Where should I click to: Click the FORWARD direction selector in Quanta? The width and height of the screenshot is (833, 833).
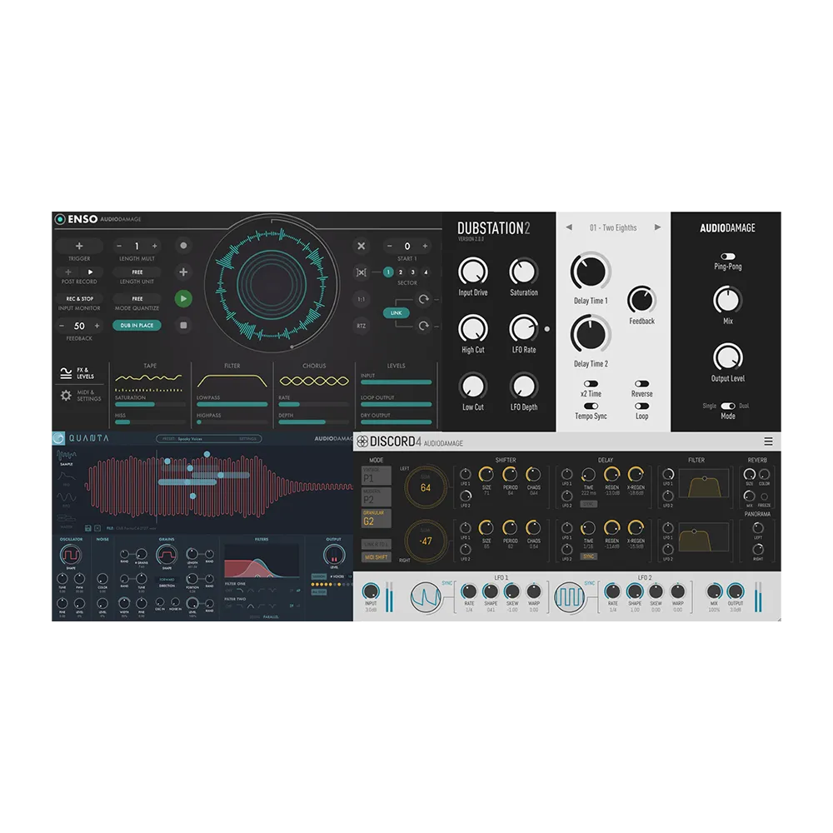[x=167, y=580]
